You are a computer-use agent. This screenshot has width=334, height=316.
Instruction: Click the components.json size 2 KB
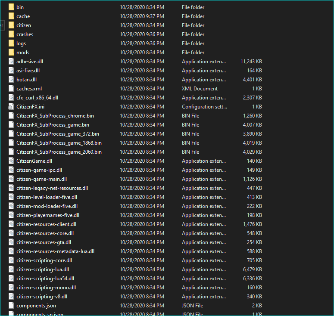[x=257, y=306]
